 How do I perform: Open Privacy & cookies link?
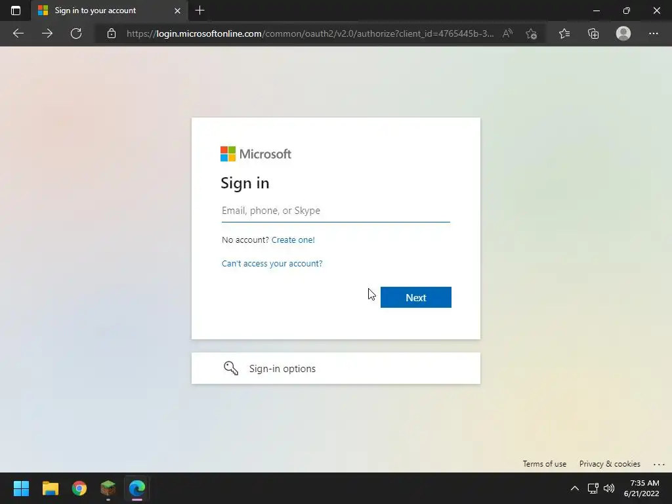[x=610, y=464]
